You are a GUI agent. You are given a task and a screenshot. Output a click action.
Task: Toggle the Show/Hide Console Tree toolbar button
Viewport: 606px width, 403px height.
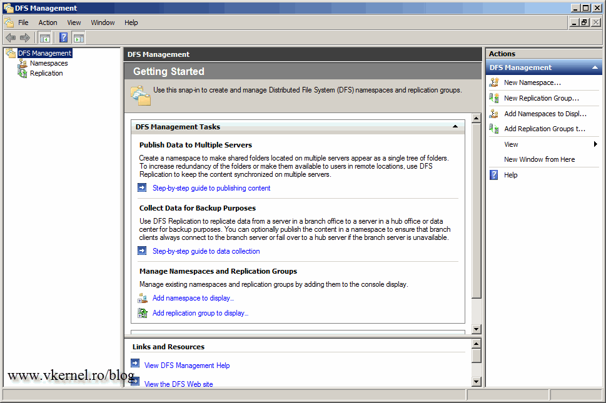click(x=44, y=37)
